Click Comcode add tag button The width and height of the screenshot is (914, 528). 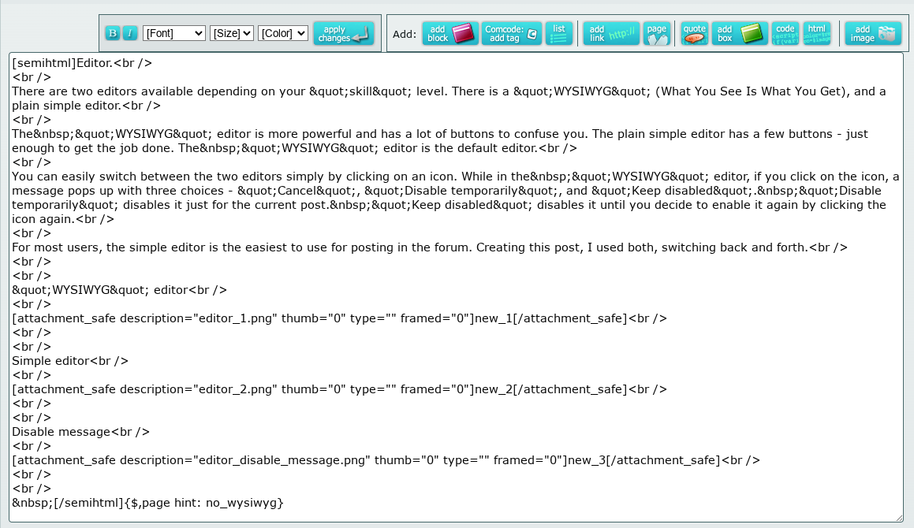tap(512, 33)
